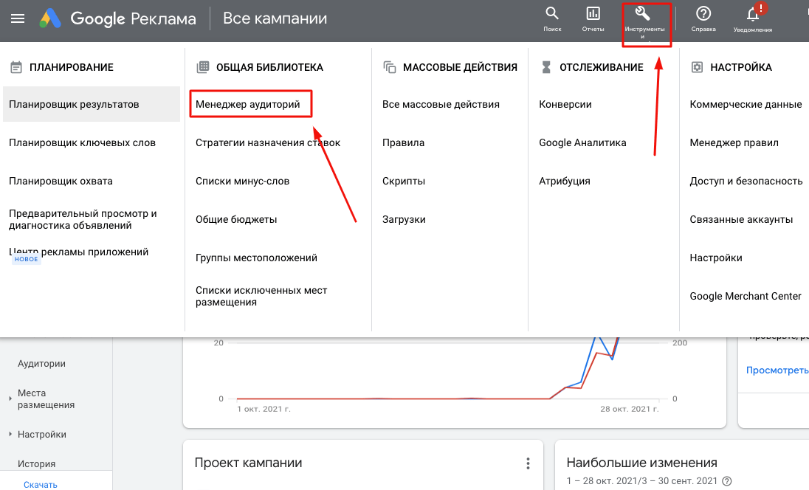Click chart date label 28 окт. 2021 г.
The height and width of the screenshot is (490, 809).
630,409
